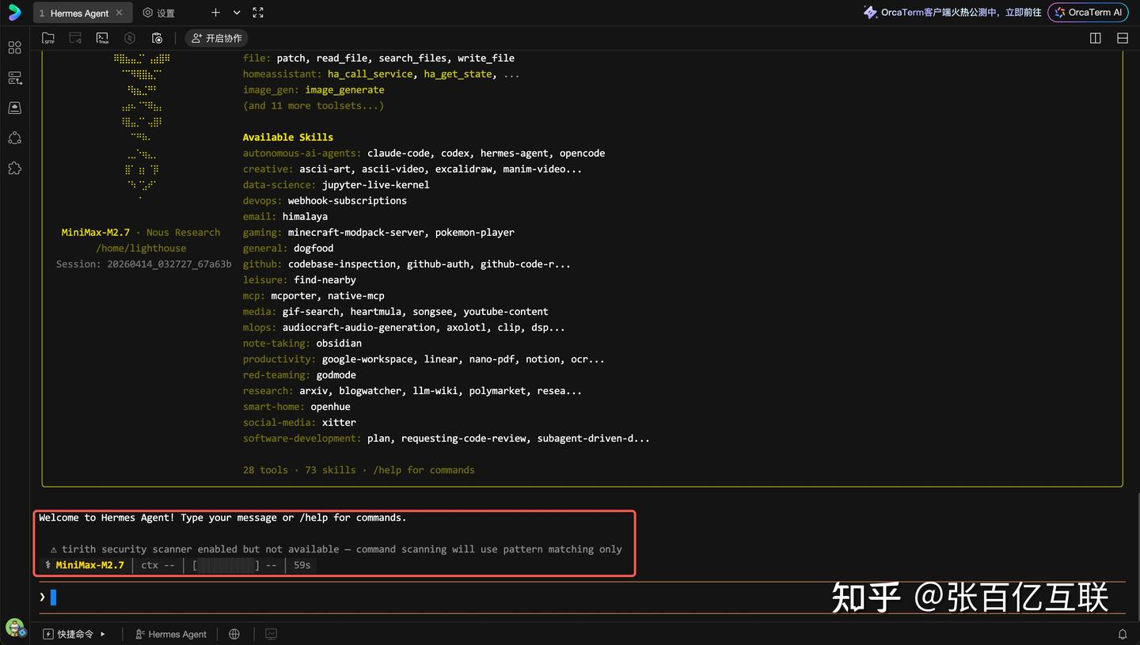This screenshot has width=1140, height=645.
Task: Open the SFTP file transfer panel
Action: (x=48, y=37)
